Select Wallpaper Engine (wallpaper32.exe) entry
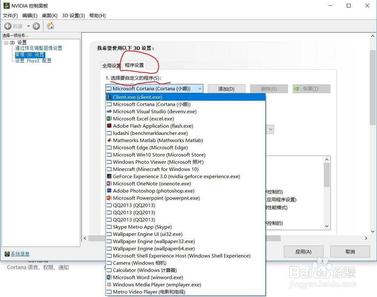Screen dimensions: 377x297 pyautogui.click(x=185, y=241)
